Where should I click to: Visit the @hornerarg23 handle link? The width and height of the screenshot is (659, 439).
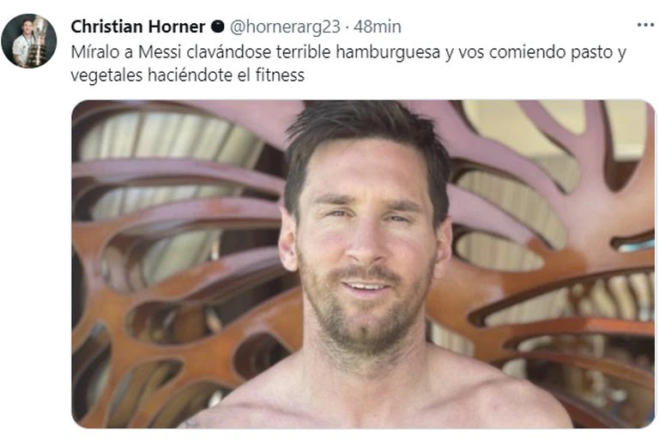coord(285,27)
